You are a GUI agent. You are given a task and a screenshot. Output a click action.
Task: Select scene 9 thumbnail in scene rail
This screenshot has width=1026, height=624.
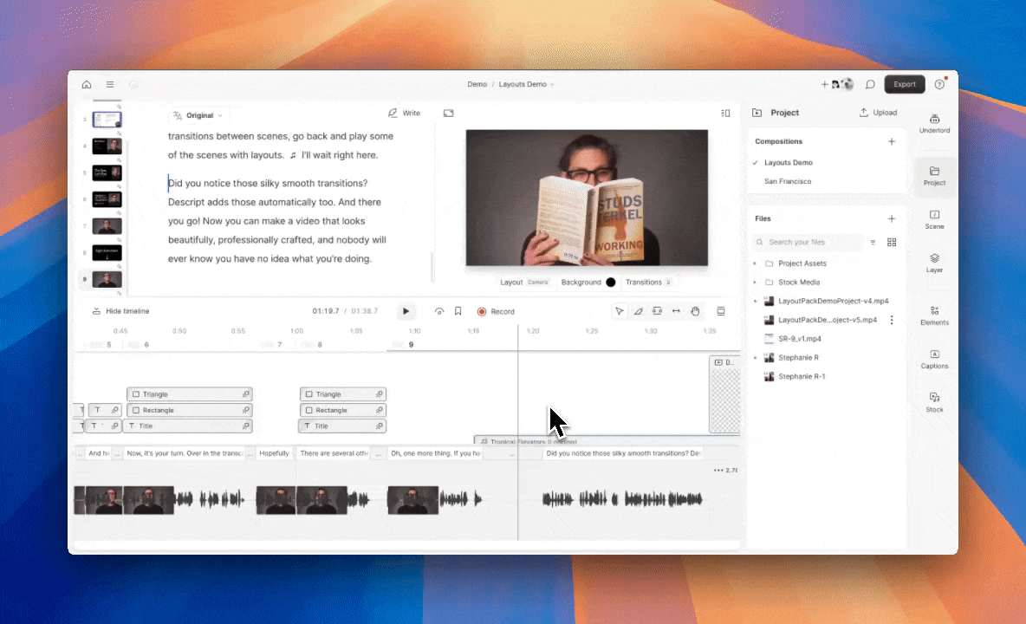[x=107, y=279]
